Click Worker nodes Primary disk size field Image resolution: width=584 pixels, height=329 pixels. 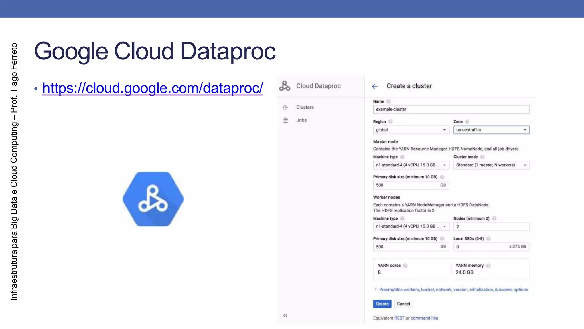click(x=411, y=247)
